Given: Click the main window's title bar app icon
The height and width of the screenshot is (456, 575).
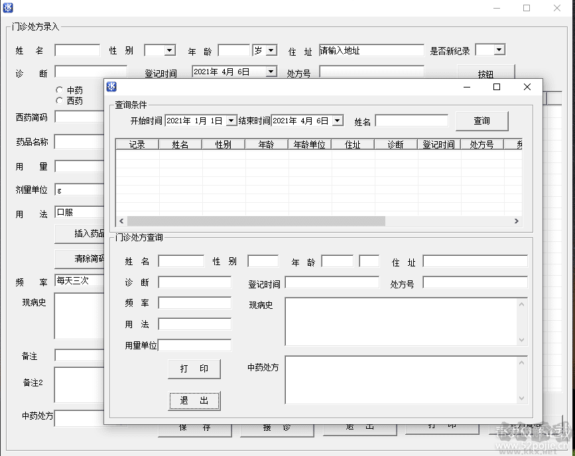Looking at the screenshot, I should pos(9,9).
